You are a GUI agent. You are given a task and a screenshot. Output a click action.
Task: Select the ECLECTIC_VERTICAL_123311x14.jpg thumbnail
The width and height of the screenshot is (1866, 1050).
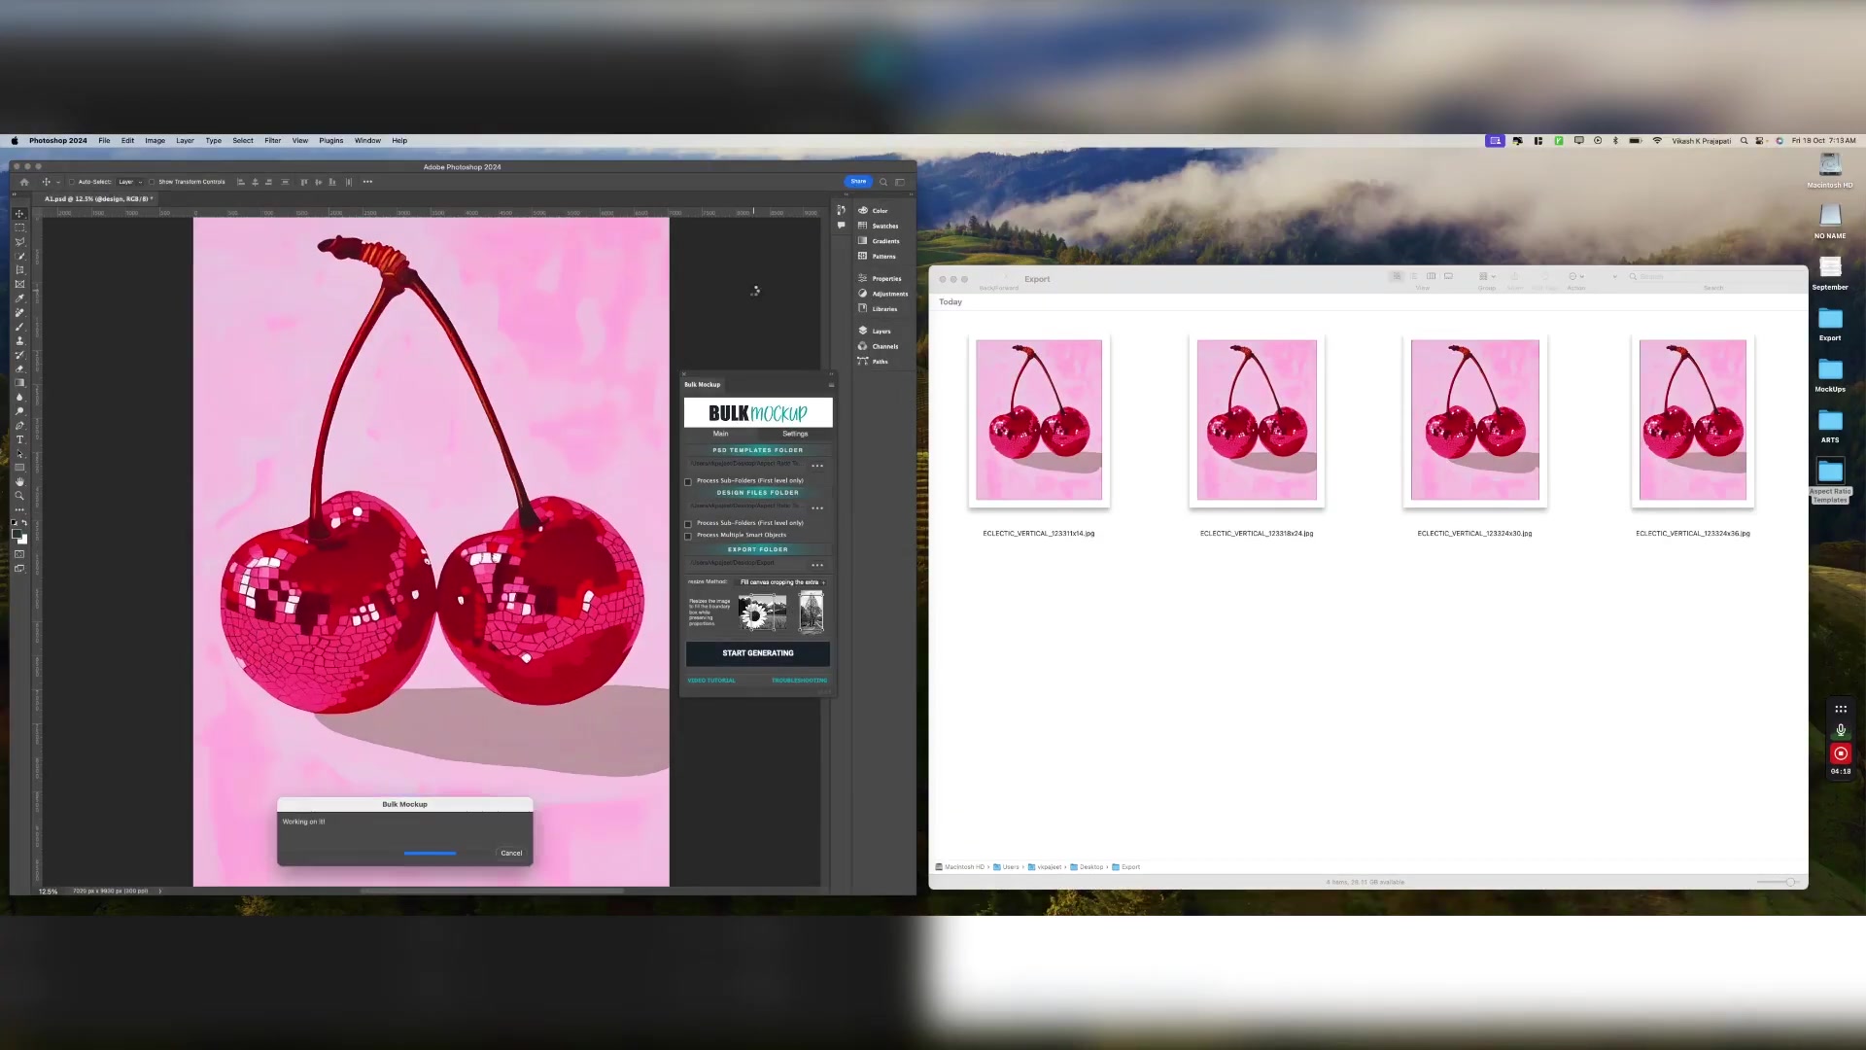[1038, 420]
